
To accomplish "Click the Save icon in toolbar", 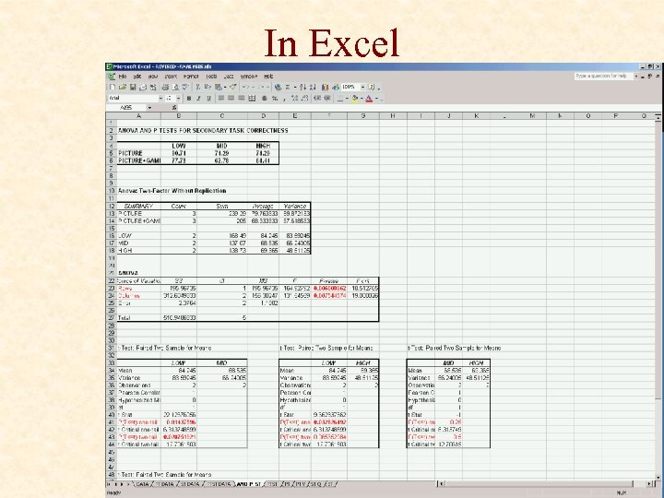I will click(133, 87).
